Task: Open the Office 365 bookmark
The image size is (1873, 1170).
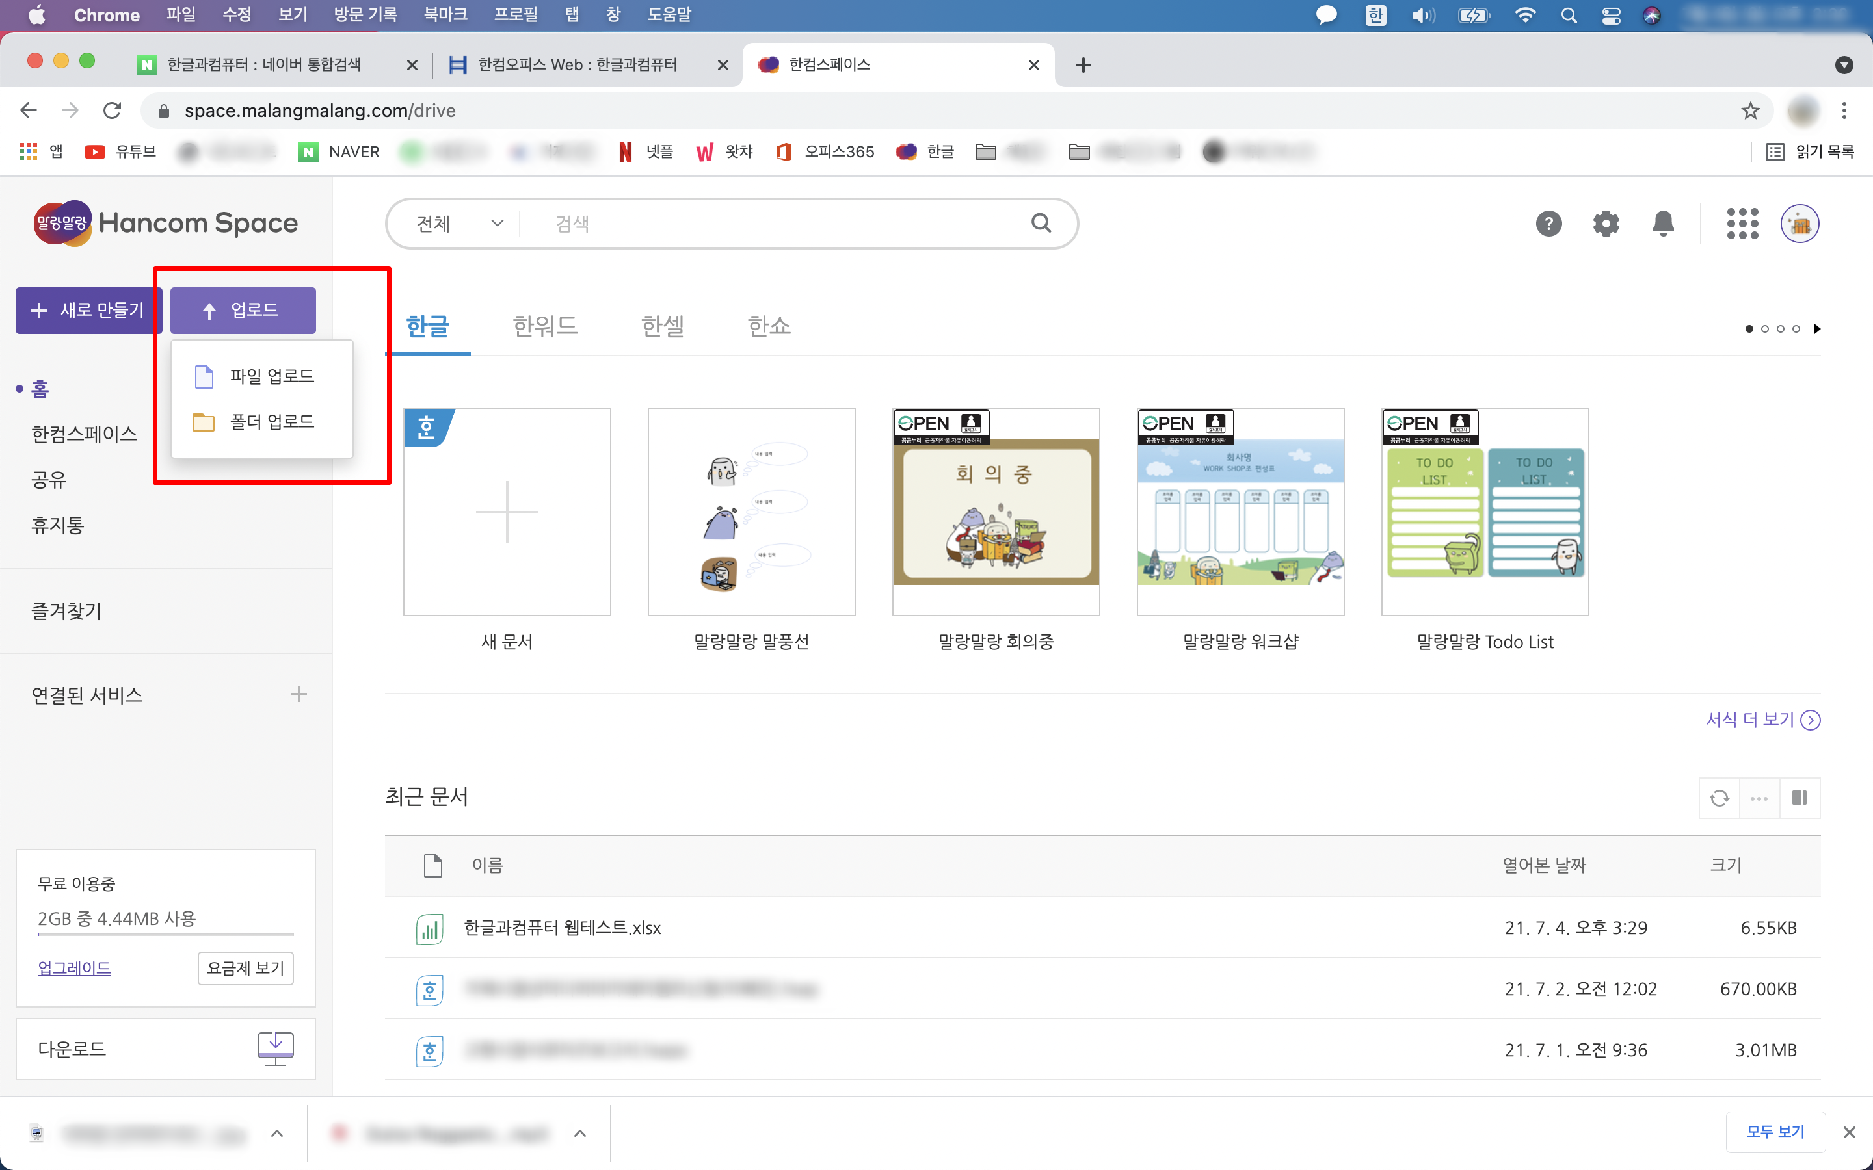Action: [825, 151]
